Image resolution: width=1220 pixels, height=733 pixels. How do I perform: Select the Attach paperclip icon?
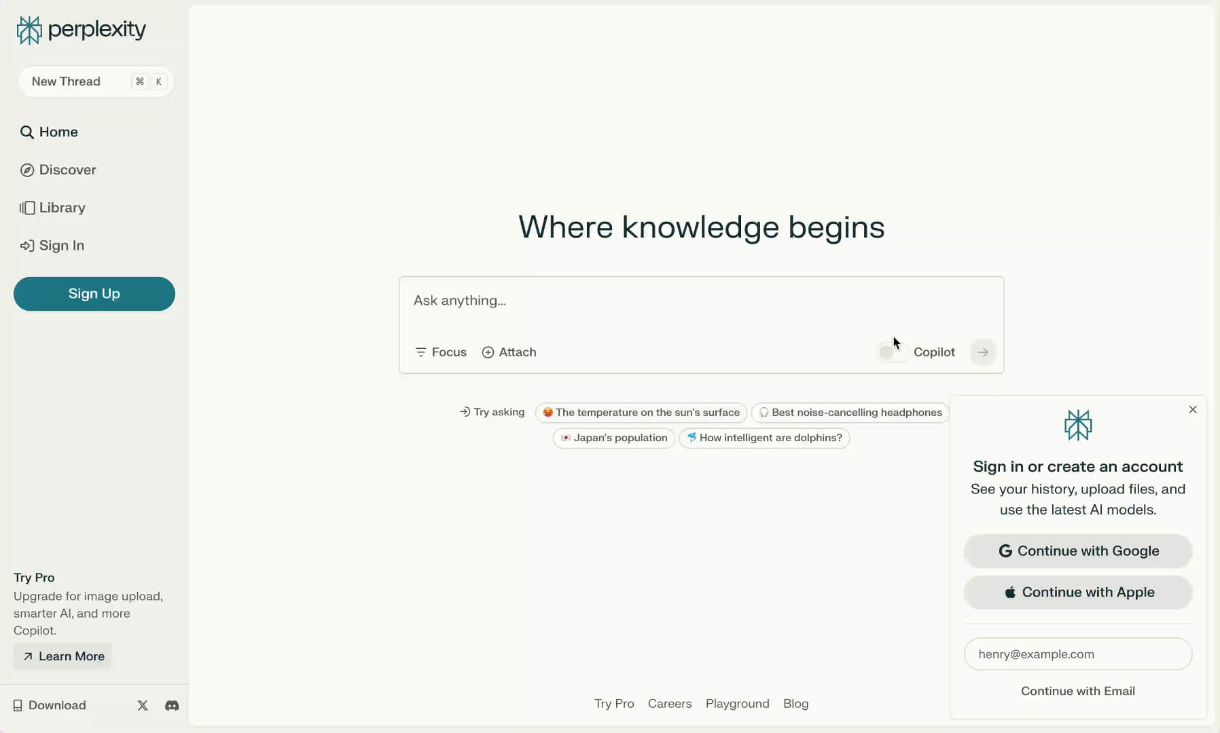(x=489, y=352)
